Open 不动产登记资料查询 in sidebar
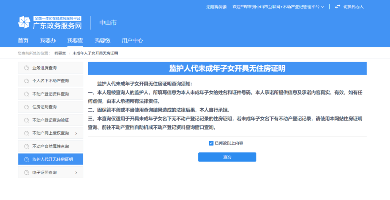The width and height of the screenshot is (390, 200). pos(51,94)
